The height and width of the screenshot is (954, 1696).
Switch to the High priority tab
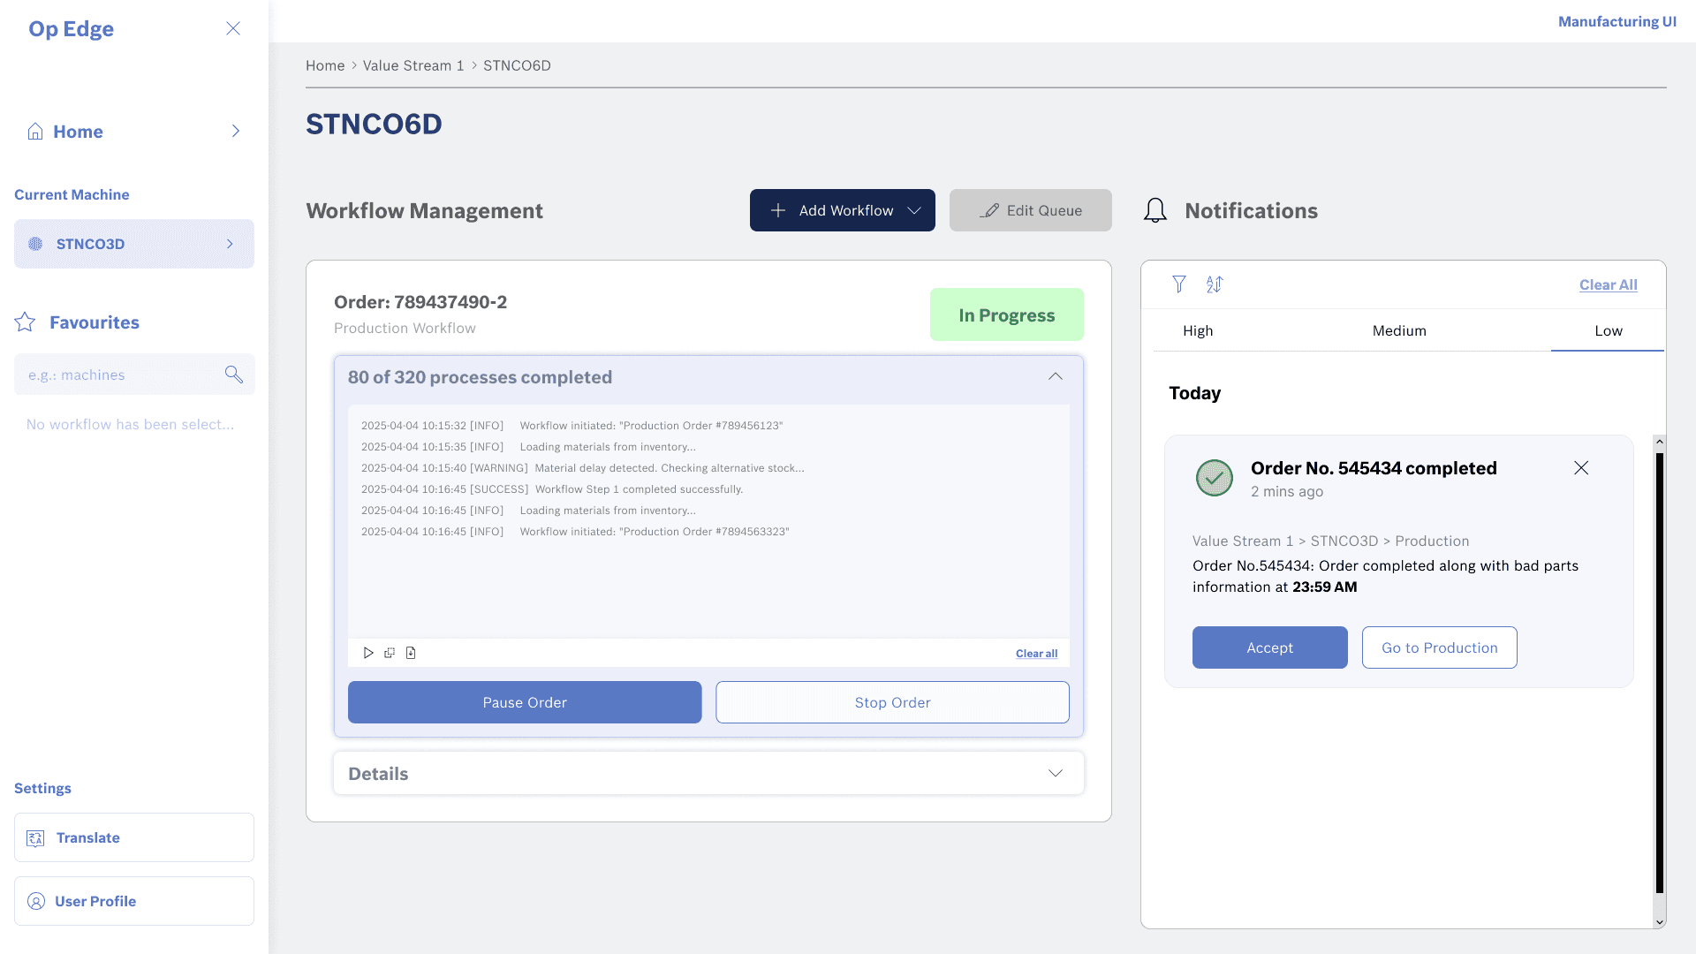1198,330
